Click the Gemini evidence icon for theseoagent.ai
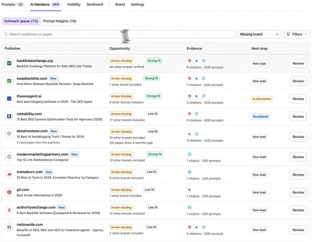Viewport: 312px width, 242px height. pyautogui.click(x=197, y=96)
